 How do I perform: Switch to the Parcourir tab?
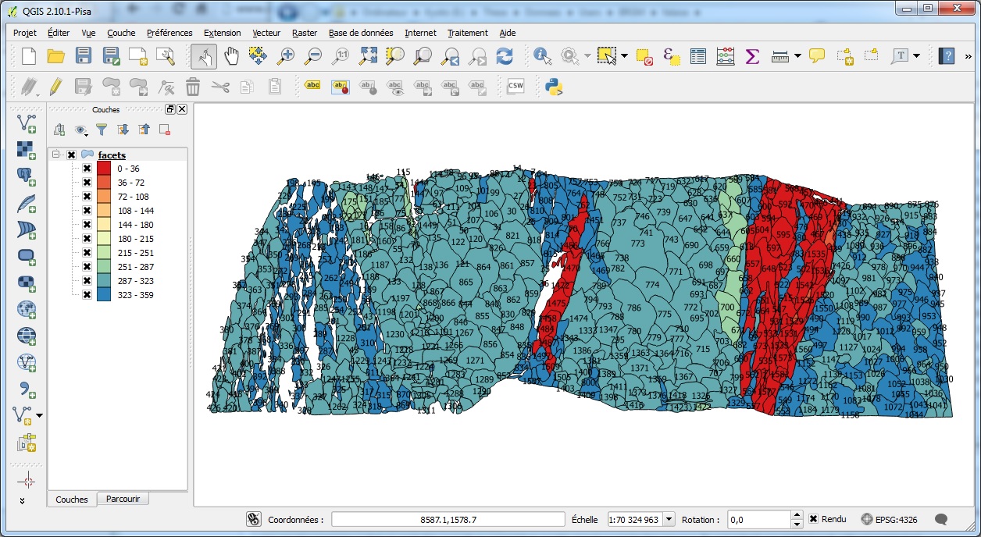tap(123, 499)
